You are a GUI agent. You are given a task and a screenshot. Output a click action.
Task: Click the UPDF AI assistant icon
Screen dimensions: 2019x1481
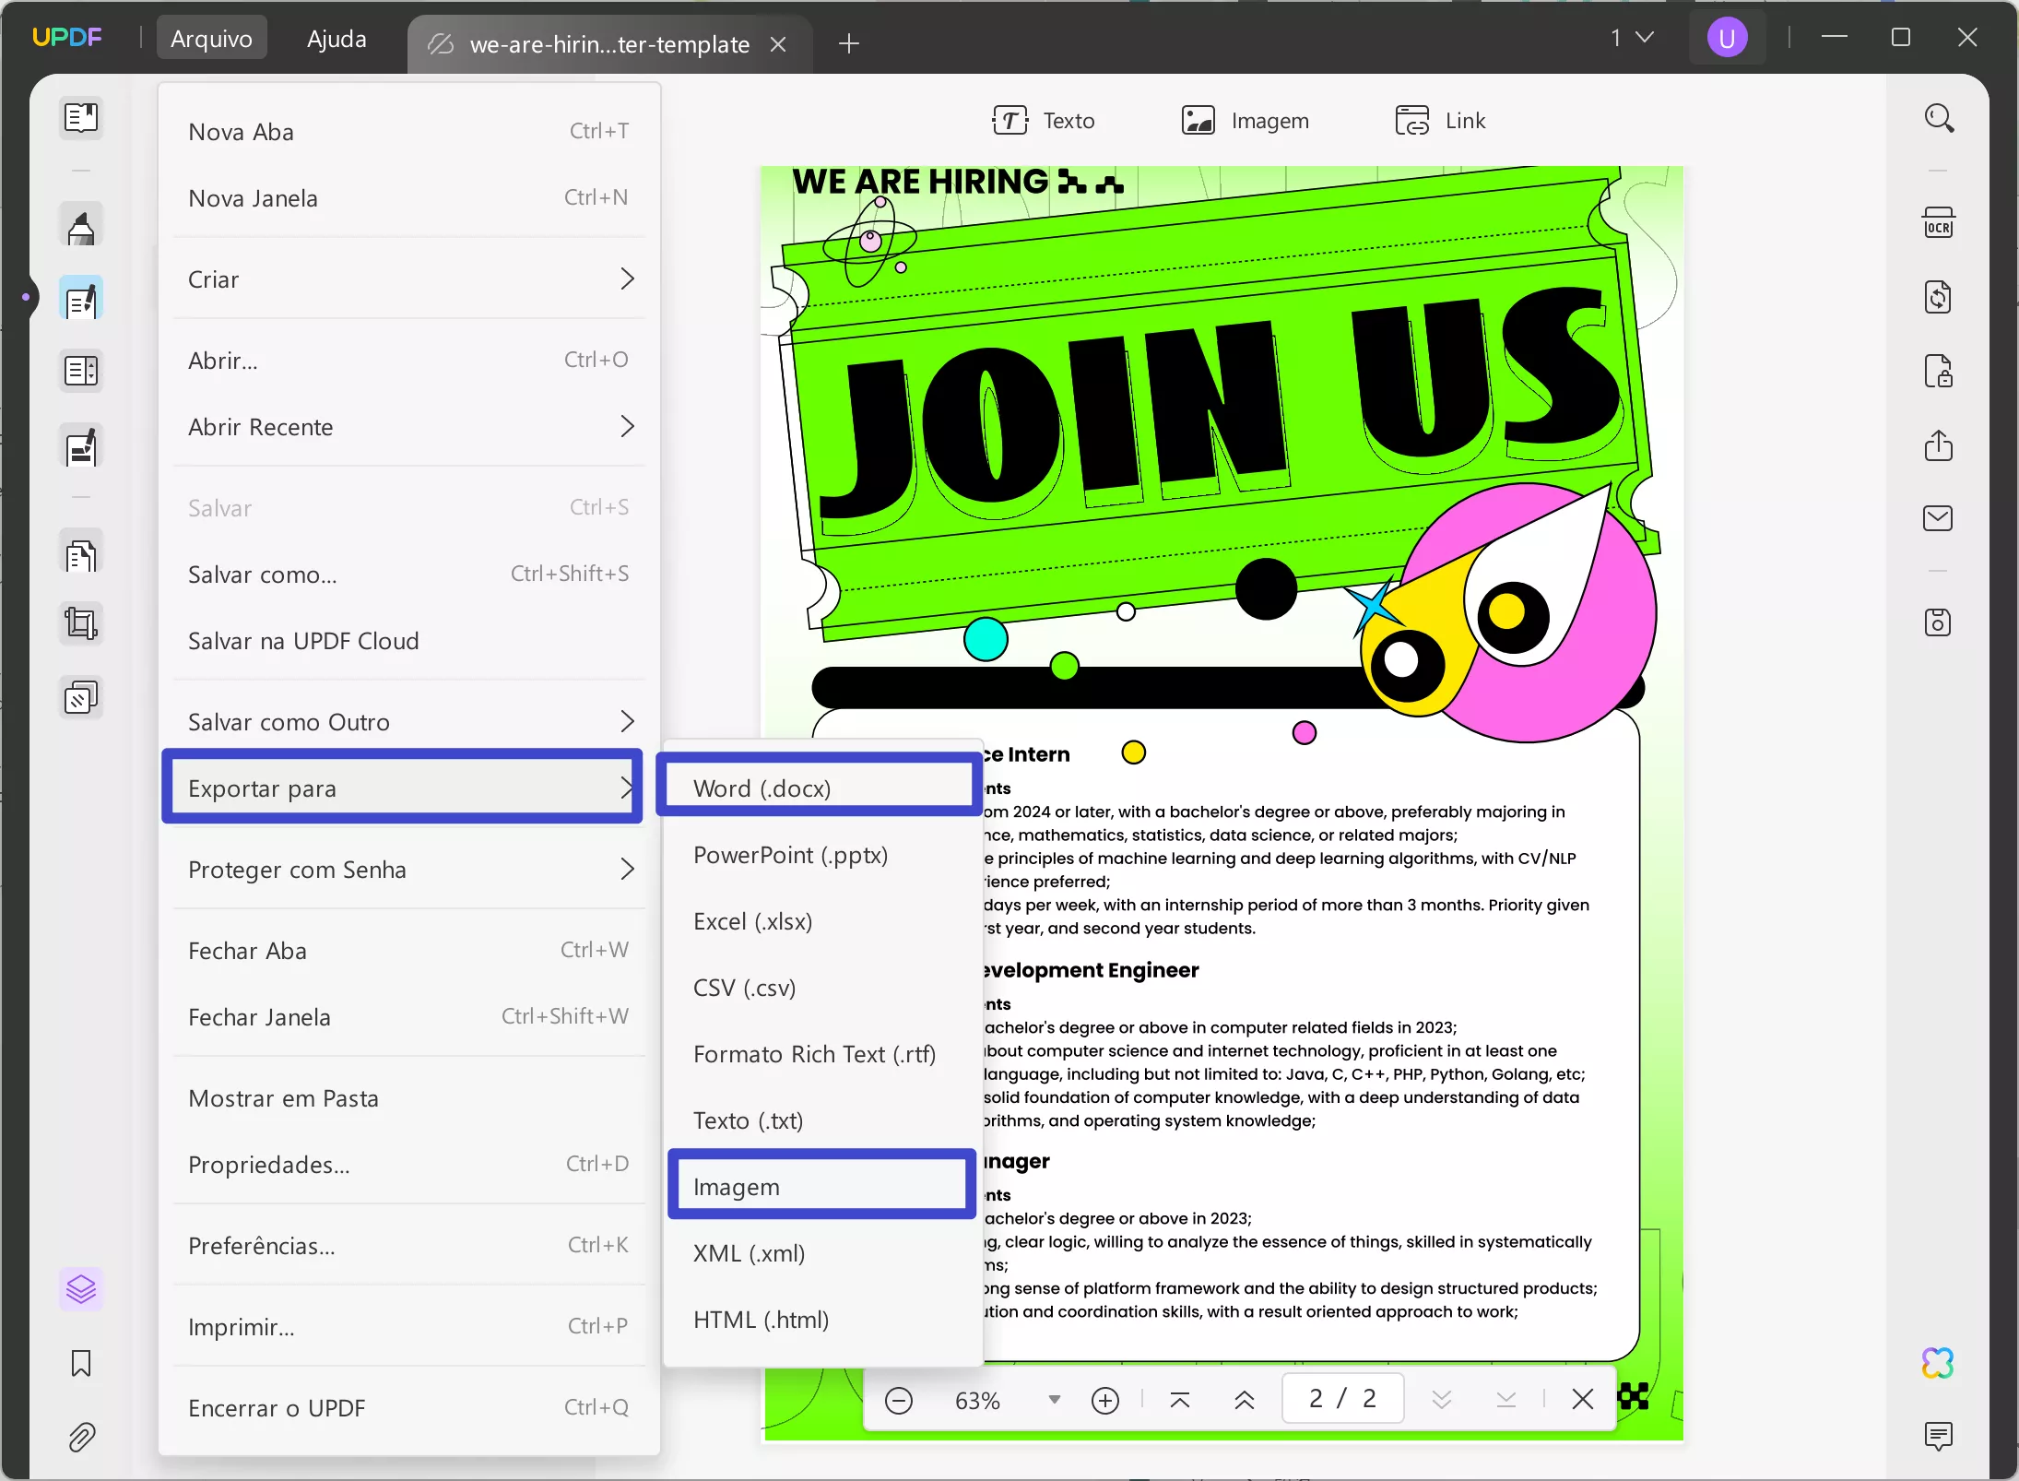(x=1937, y=1363)
